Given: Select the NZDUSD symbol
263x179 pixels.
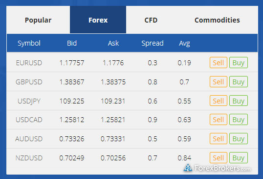Looking at the screenshot, I should coord(29,158).
